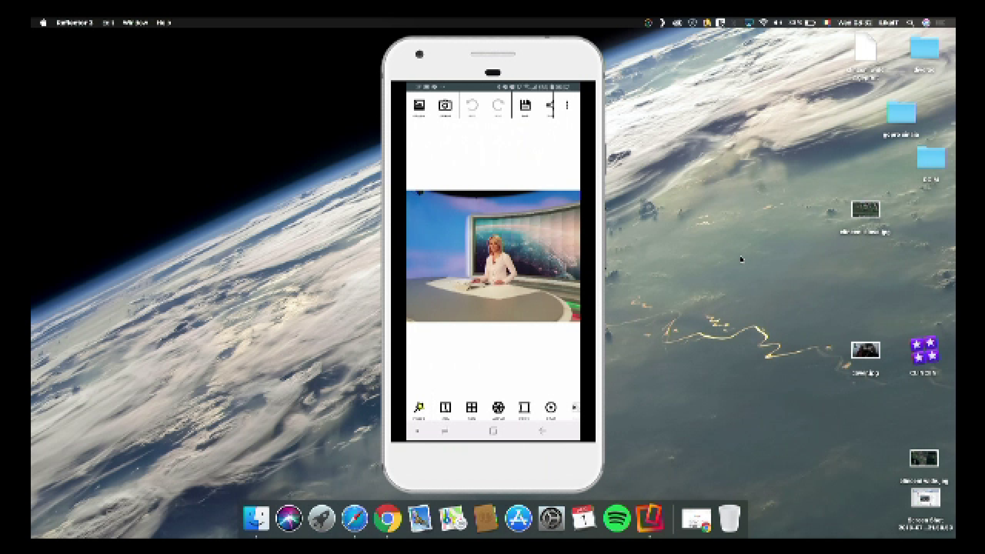Expand more tools with bottom toolbar arrow
The height and width of the screenshot is (554, 985).
[x=575, y=407]
